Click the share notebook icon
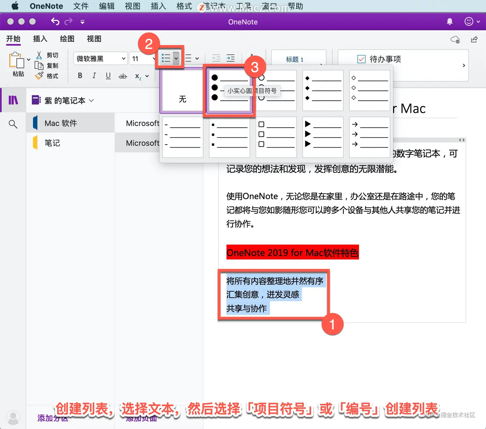The height and width of the screenshot is (429, 486). pos(474,39)
